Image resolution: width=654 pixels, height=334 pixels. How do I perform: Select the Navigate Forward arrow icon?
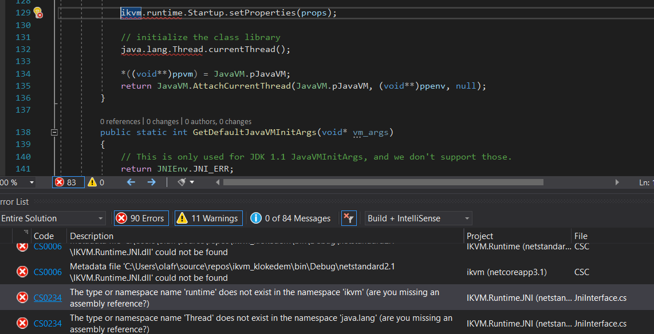coord(150,182)
